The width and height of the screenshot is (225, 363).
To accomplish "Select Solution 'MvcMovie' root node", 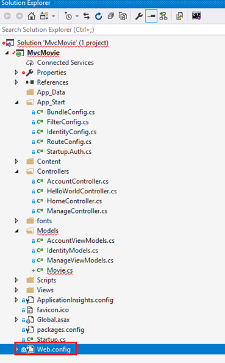I will 63,43.
